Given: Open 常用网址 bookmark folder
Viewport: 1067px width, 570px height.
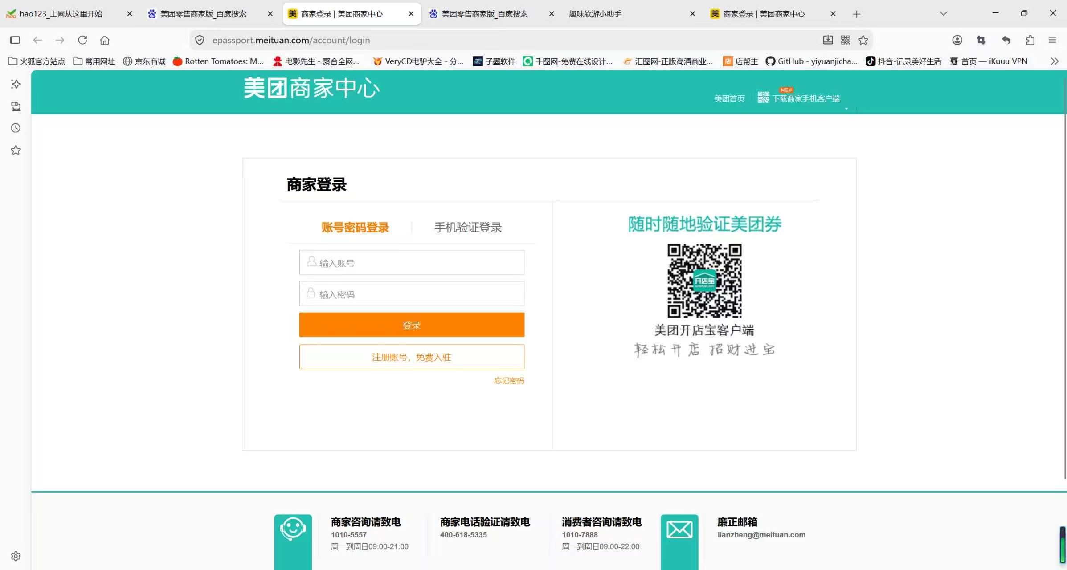Looking at the screenshot, I should (x=94, y=61).
